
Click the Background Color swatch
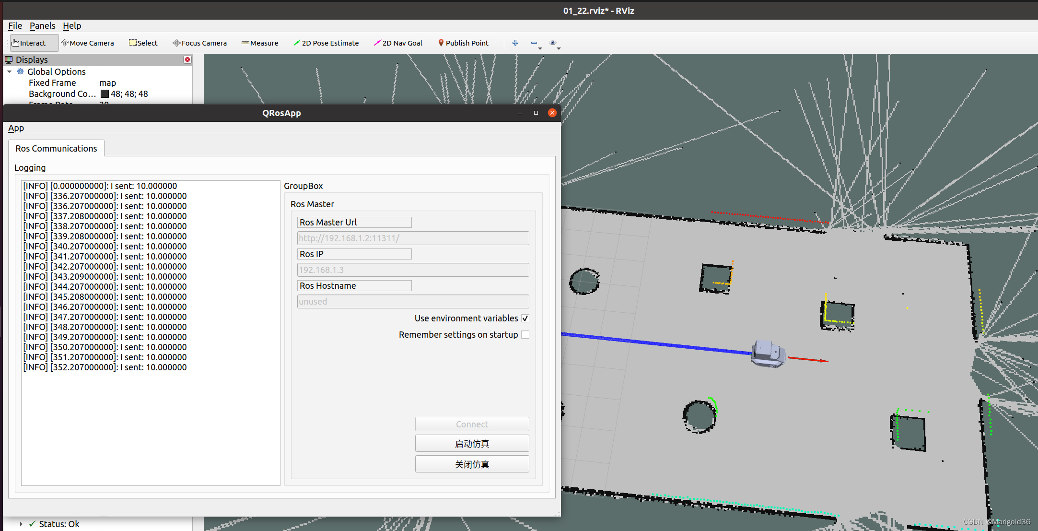tap(105, 94)
